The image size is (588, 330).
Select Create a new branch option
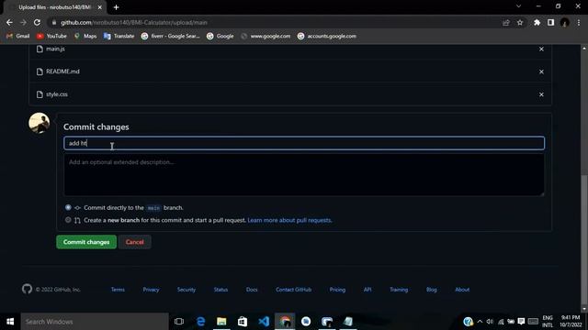click(x=68, y=220)
